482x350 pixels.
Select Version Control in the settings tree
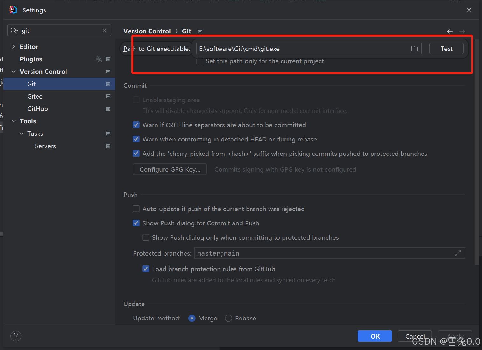point(43,72)
